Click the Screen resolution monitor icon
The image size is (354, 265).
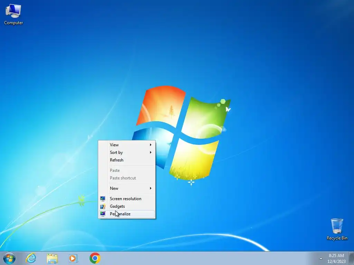tap(103, 198)
